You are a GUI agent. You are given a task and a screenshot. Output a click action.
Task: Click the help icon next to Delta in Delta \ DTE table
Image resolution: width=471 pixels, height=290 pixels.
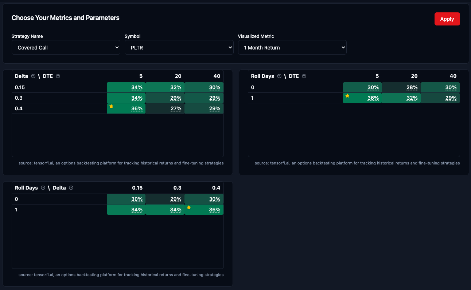point(33,76)
